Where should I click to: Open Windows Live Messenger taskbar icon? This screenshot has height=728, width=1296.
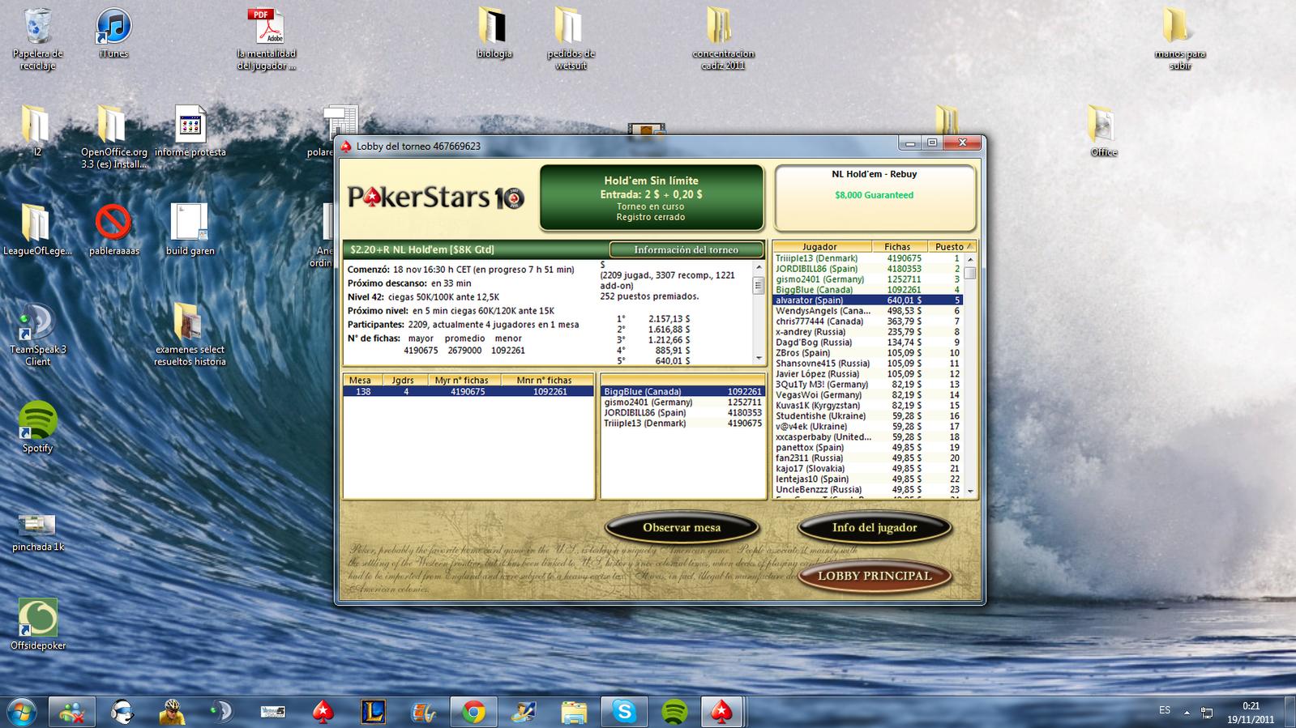pos(71,712)
